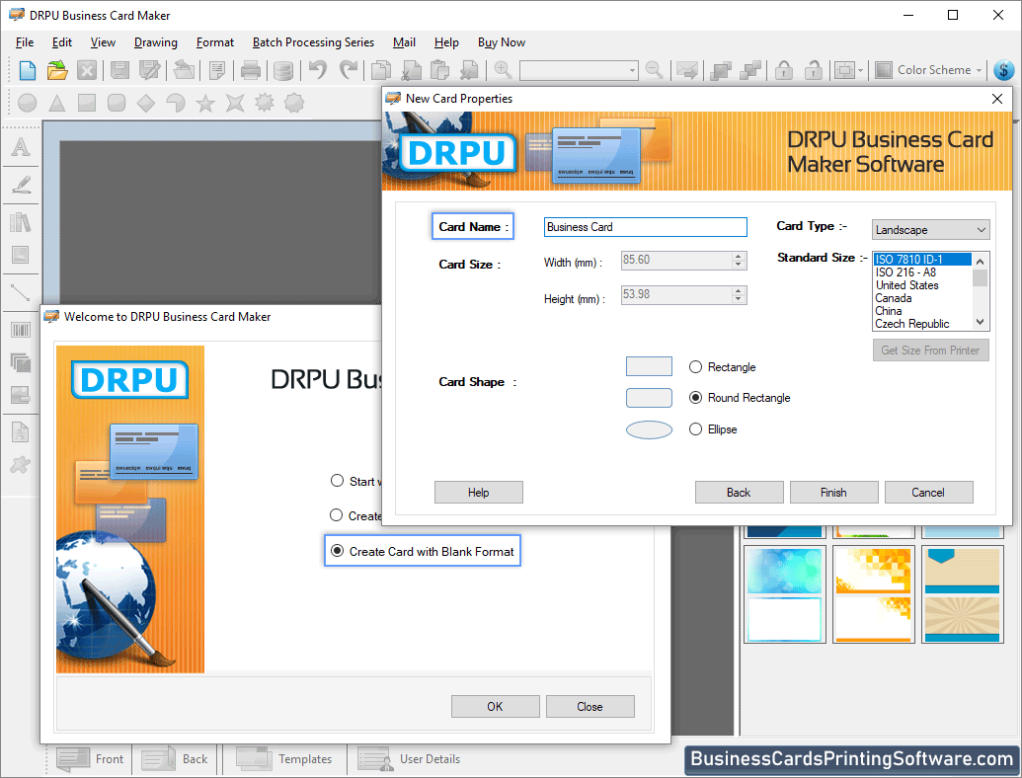Open the zoom level combo box
The height and width of the screenshot is (778, 1022).
click(578, 70)
